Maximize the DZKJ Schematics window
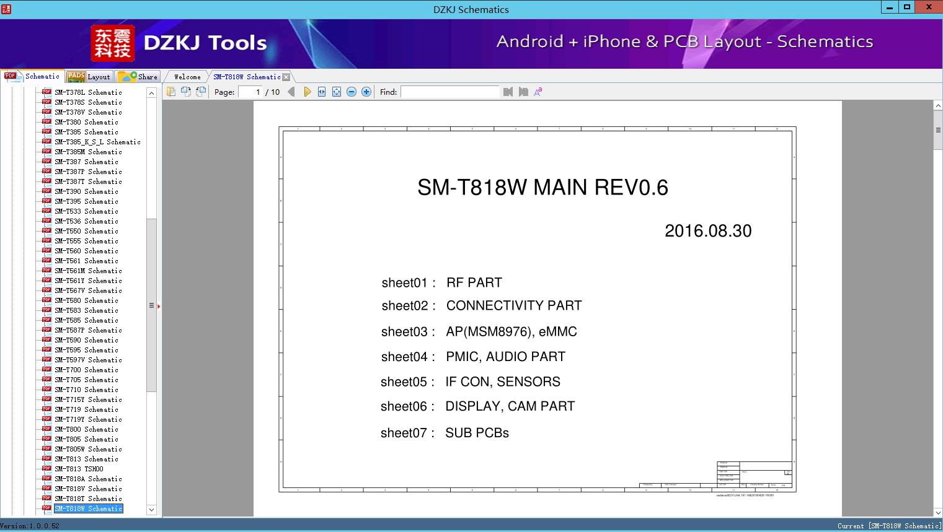 click(907, 7)
